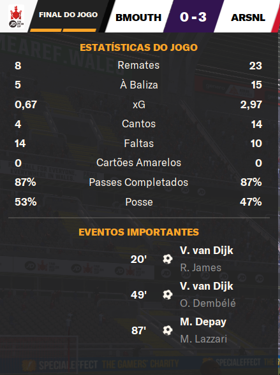This screenshot has width=280, height=375.
Task: Click the Estatísticas do Jogo heading
Action: click(138, 47)
